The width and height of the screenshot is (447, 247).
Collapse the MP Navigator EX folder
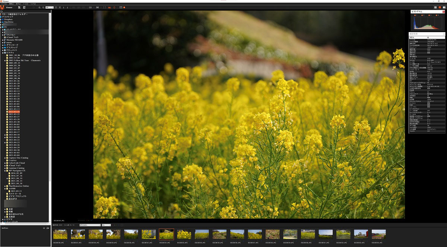click(x=5, y=171)
